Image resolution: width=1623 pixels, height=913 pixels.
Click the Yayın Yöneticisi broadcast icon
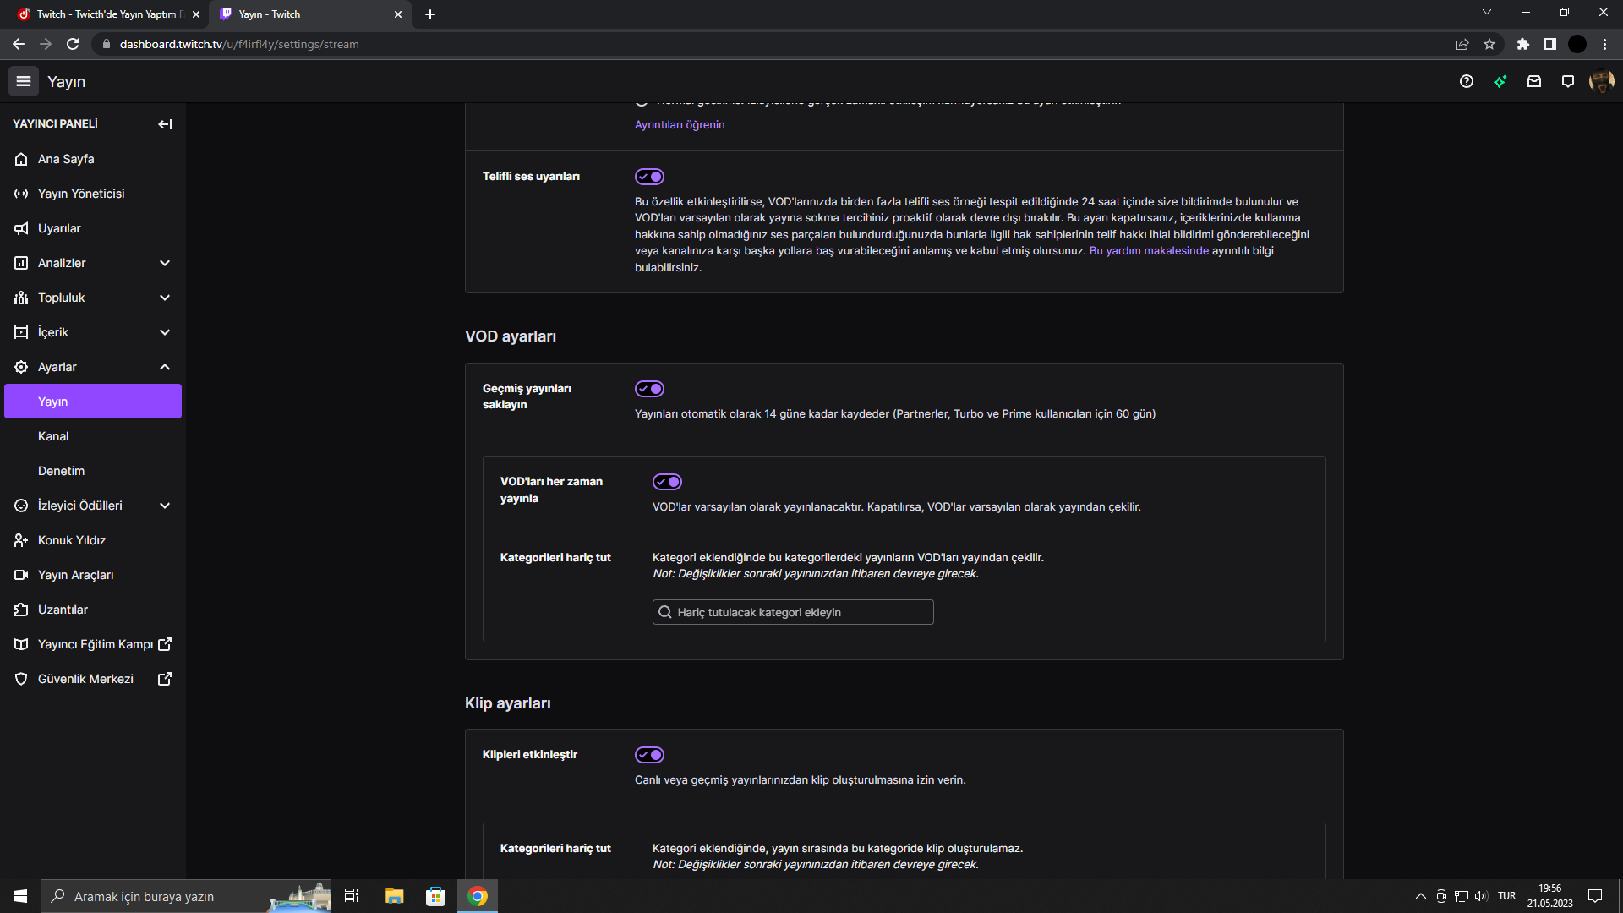point(21,194)
